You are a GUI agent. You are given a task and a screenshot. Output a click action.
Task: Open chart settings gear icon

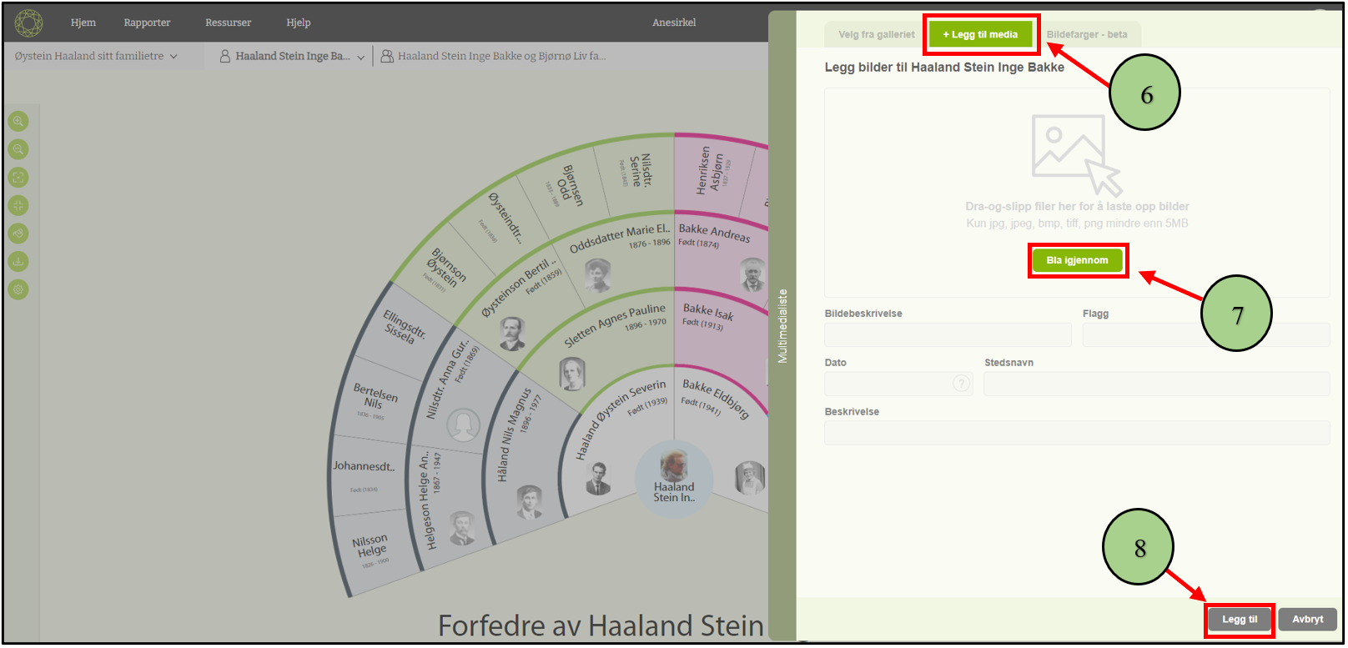(x=18, y=289)
